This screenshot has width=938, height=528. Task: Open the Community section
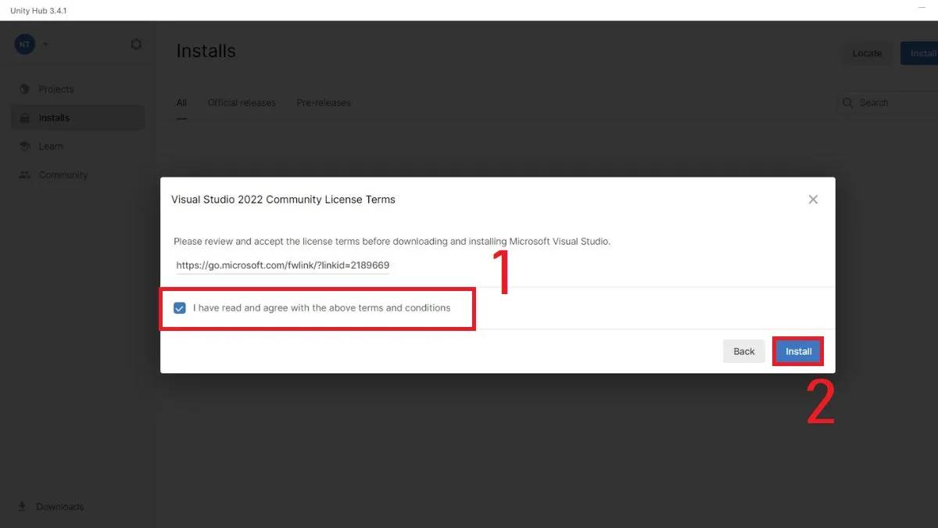pyautogui.click(x=63, y=175)
